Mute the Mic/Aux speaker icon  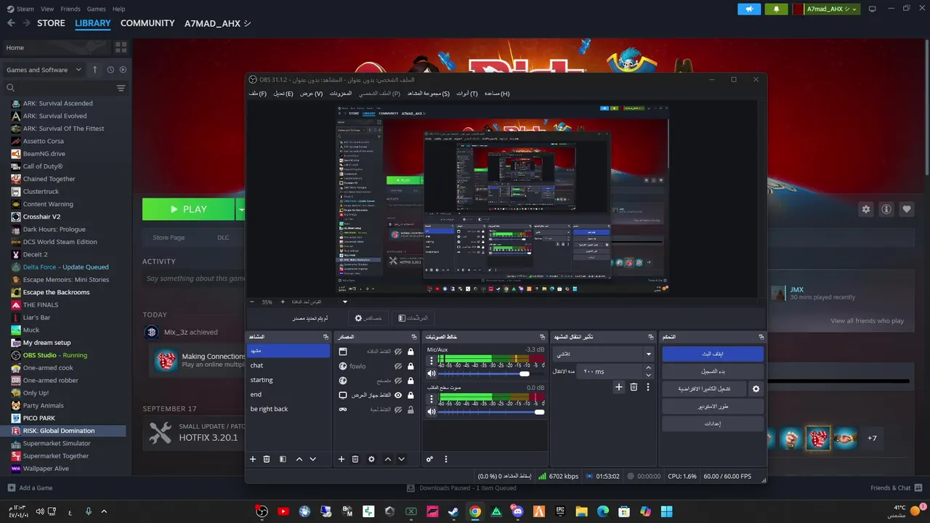(431, 373)
